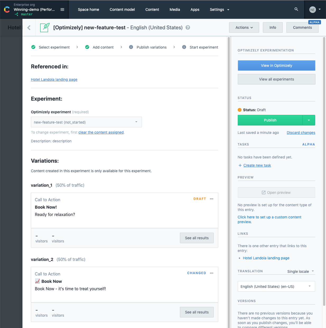Click Publish variations info icon
The image size is (326, 328).
[x=131, y=47]
